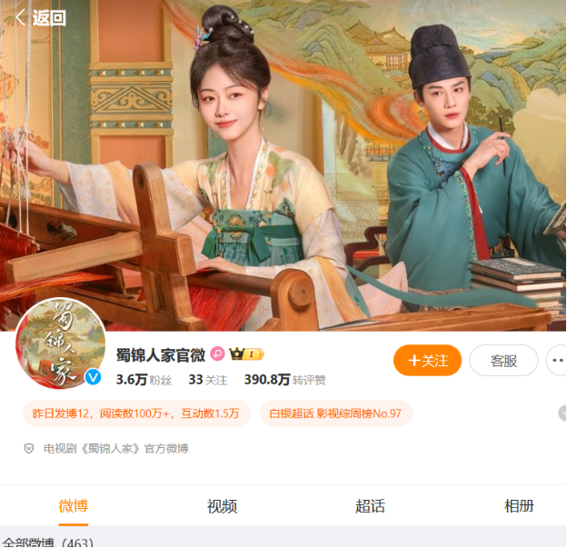Open the 相册 tab
This screenshot has width=567, height=548.
tap(519, 506)
